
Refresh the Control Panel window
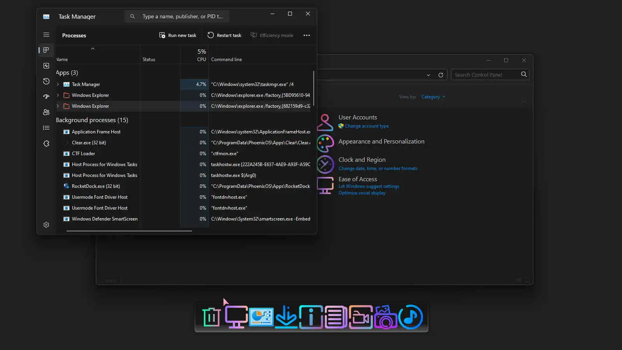click(x=441, y=75)
